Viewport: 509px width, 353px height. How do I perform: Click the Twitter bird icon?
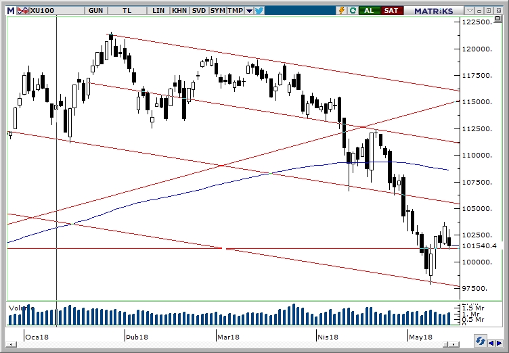tap(259, 11)
